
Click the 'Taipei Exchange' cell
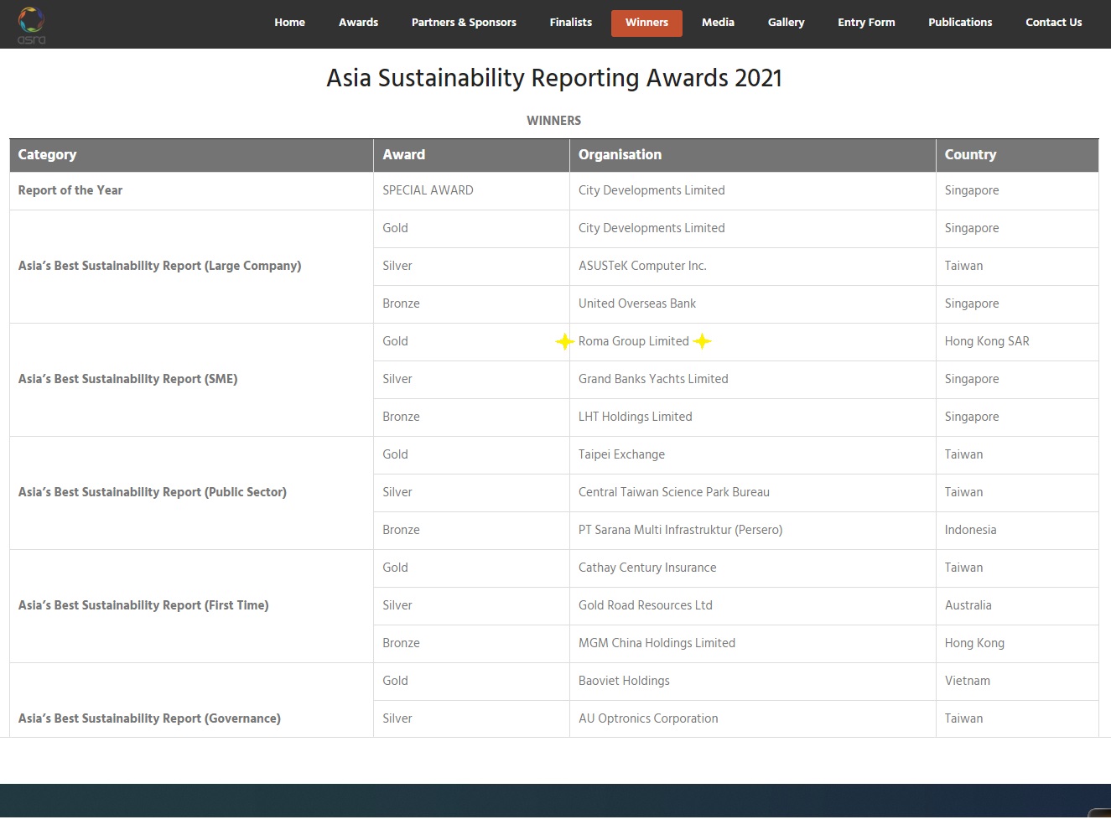click(752, 455)
